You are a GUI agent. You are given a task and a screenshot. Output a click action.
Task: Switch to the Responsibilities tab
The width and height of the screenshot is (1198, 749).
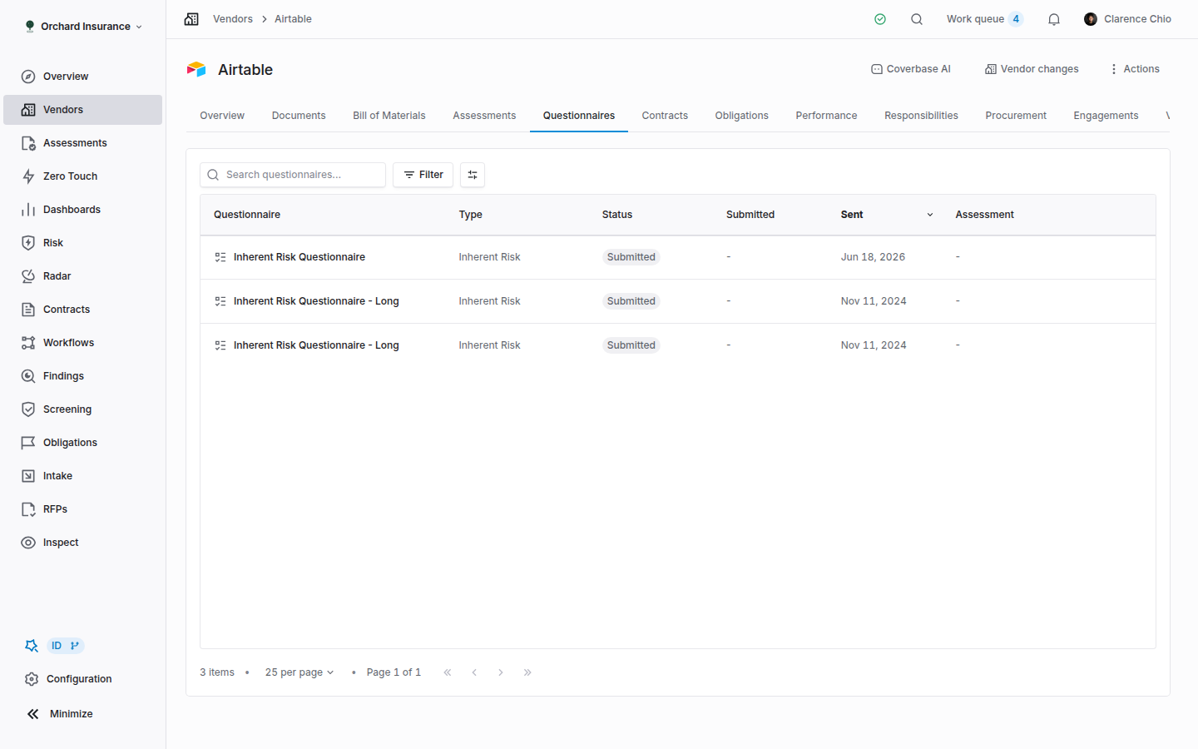921,116
